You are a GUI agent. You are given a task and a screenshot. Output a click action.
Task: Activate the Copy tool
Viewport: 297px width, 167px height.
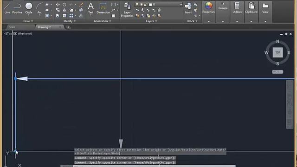pyautogui.click(x=58, y=10)
